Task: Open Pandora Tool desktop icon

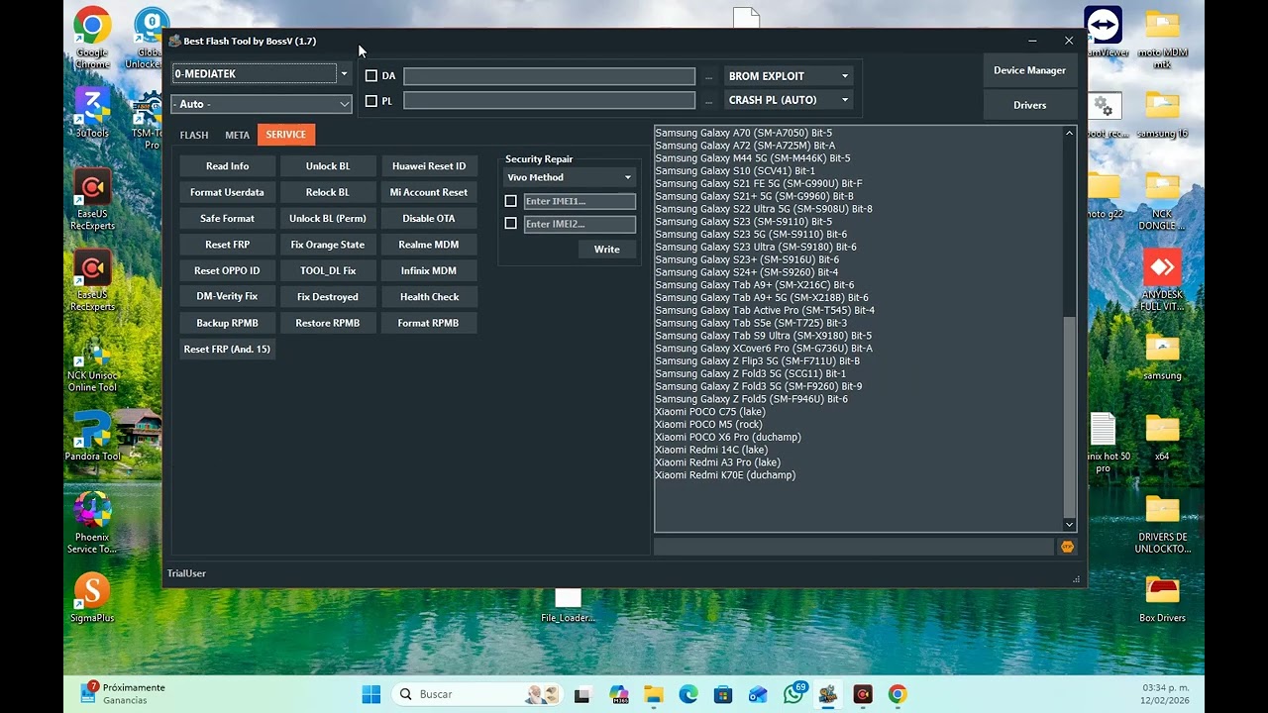Action: click(92, 436)
